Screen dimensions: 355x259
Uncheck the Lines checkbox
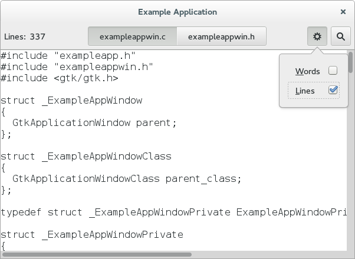click(x=333, y=91)
